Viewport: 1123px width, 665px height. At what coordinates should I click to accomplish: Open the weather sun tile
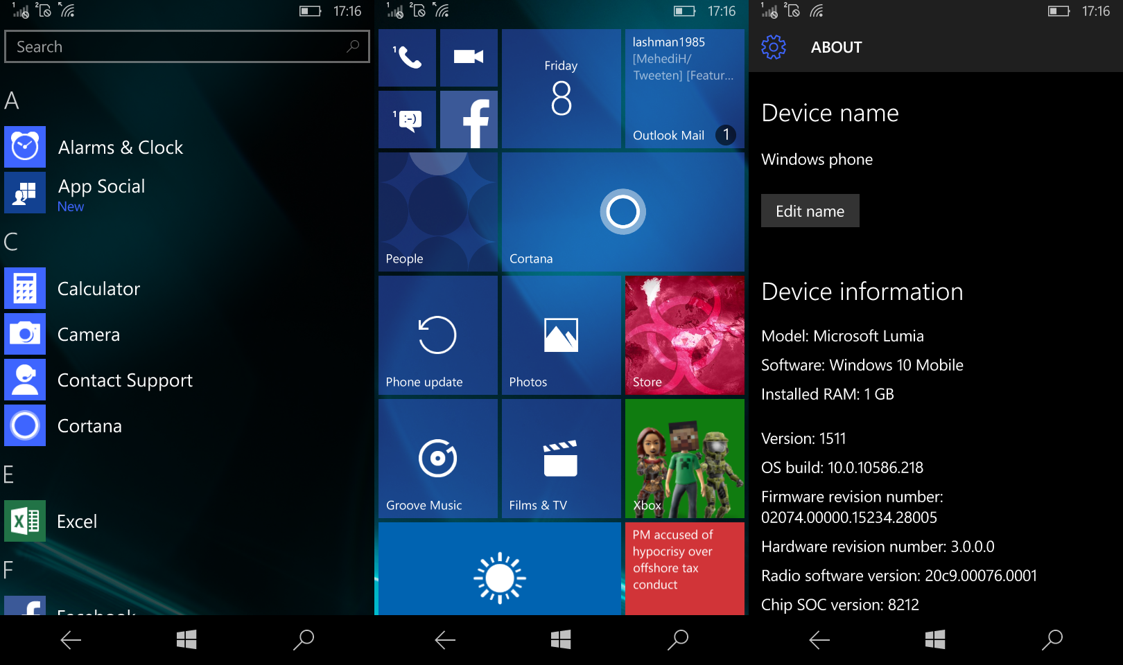click(x=499, y=569)
